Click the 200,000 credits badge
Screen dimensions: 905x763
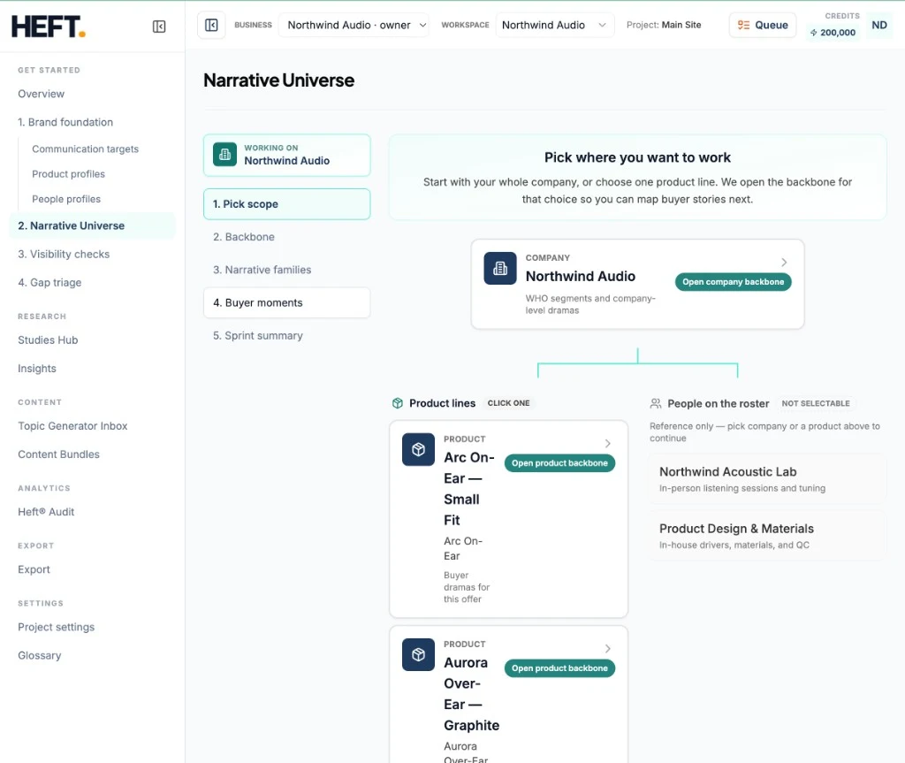pyautogui.click(x=833, y=33)
